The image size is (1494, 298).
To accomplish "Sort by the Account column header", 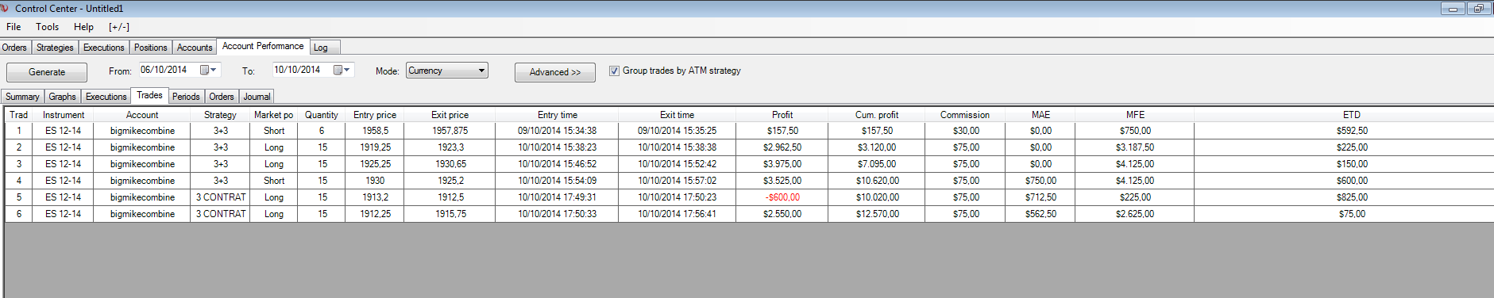I will click(142, 115).
